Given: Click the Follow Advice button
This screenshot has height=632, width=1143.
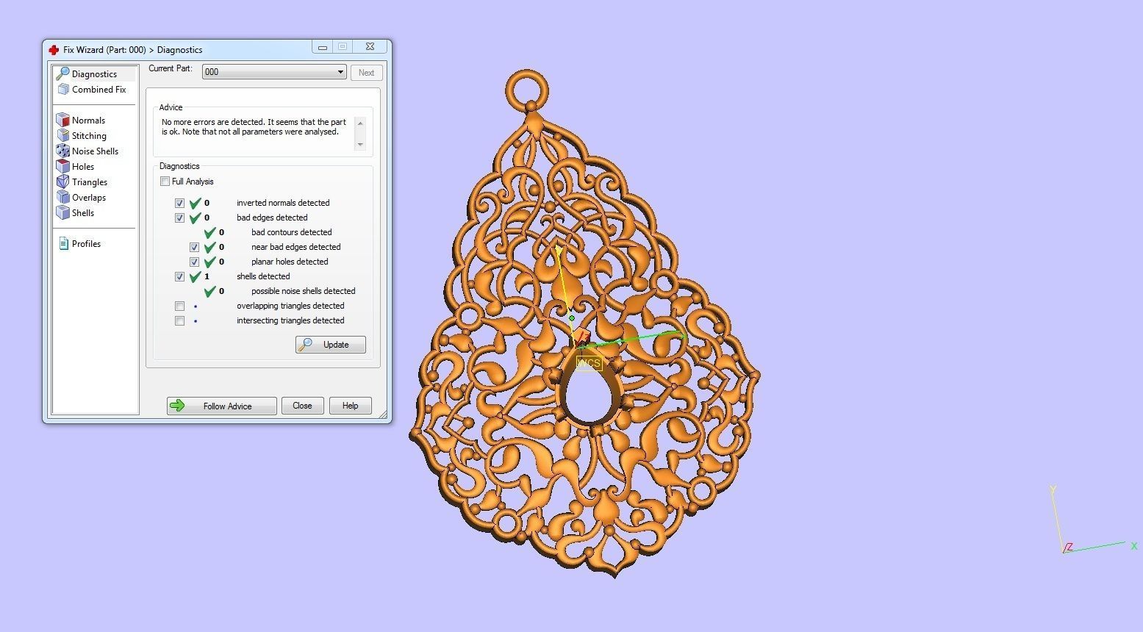Looking at the screenshot, I should 222,406.
